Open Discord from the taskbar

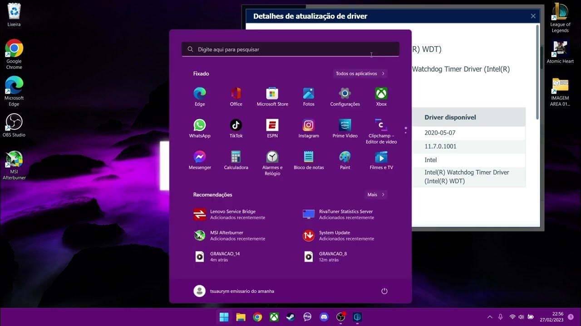tap(324, 317)
